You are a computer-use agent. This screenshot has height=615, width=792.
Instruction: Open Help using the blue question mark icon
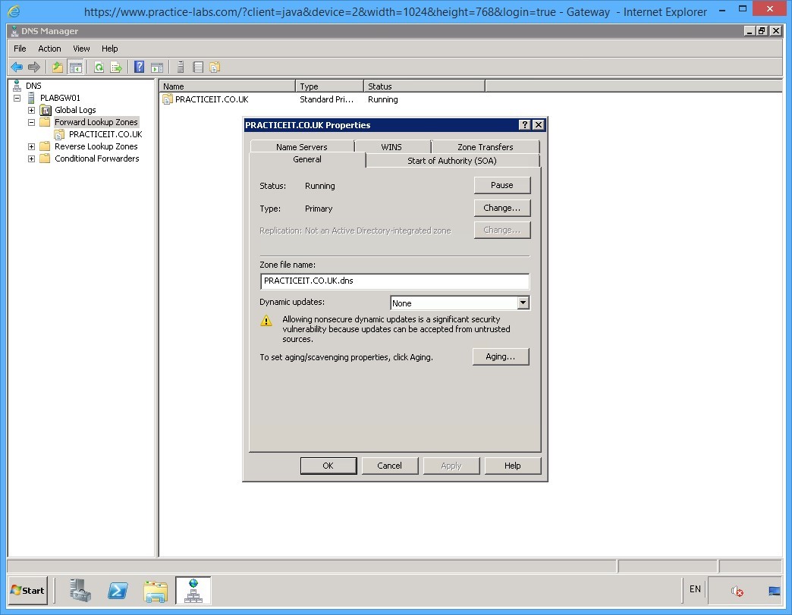[137, 67]
